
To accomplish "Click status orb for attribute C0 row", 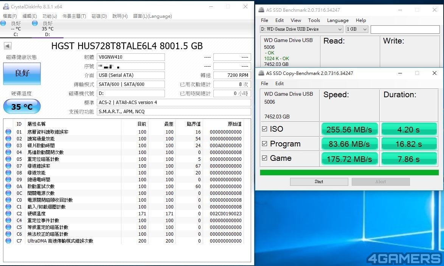I will [8, 200].
